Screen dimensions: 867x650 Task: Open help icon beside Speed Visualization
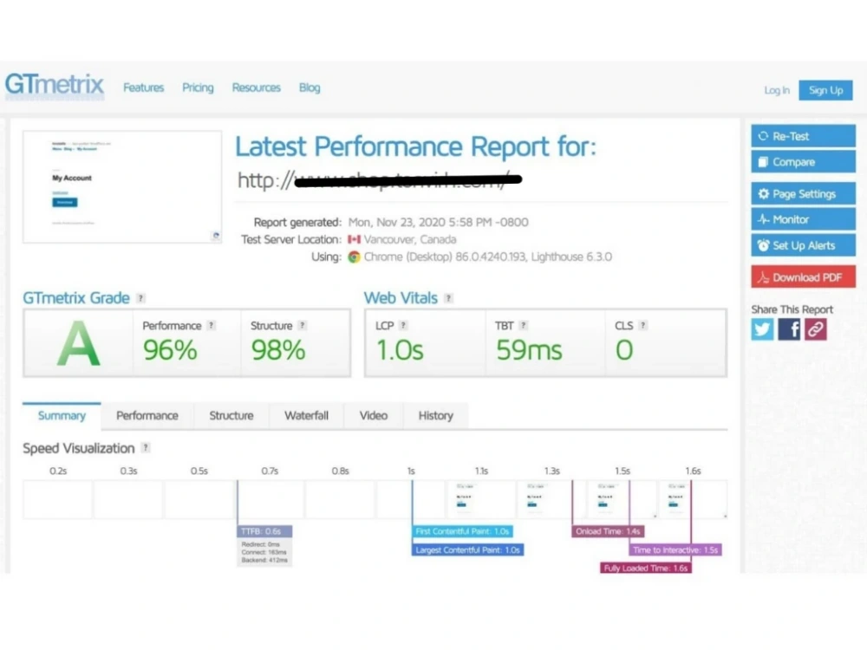point(146,448)
